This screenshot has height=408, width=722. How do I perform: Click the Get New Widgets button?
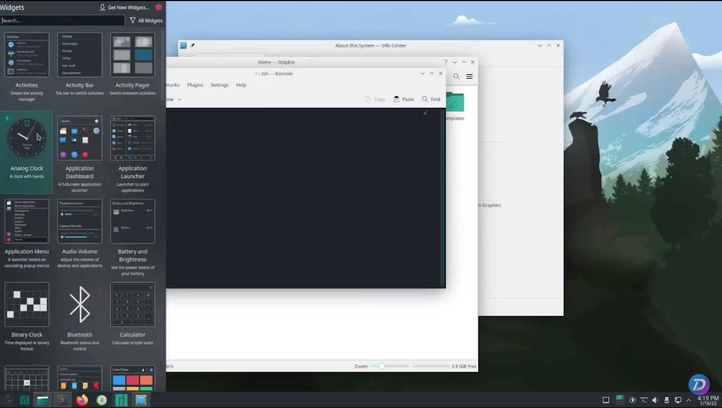(124, 7)
